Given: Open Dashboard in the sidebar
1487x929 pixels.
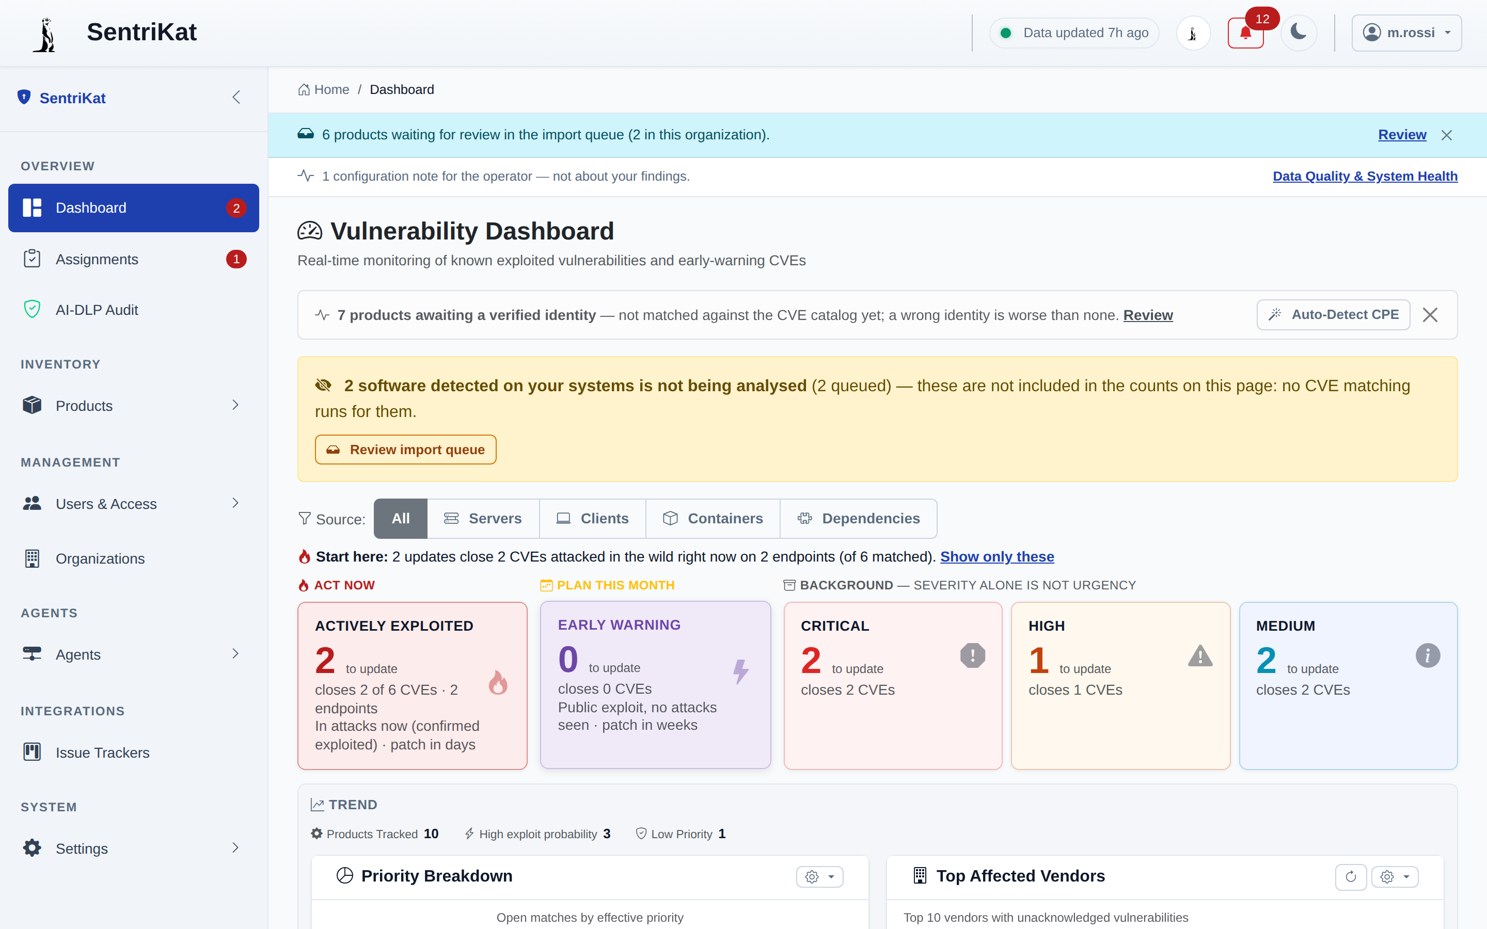Looking at the screenshot, I should (x=133, y=207).
